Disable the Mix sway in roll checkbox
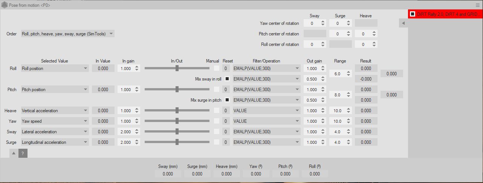Viewport: 483px width, 183px height. coord(227,79)
